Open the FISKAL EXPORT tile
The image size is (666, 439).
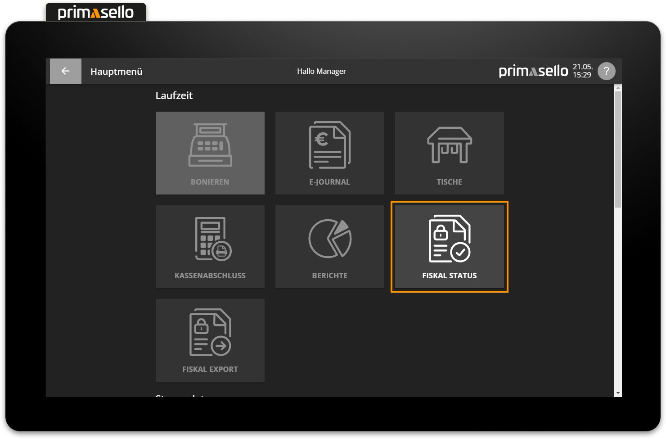210,340
